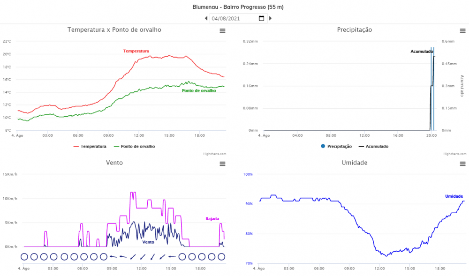Open Highcharts.com link under precipitation chart

point(455,154)
